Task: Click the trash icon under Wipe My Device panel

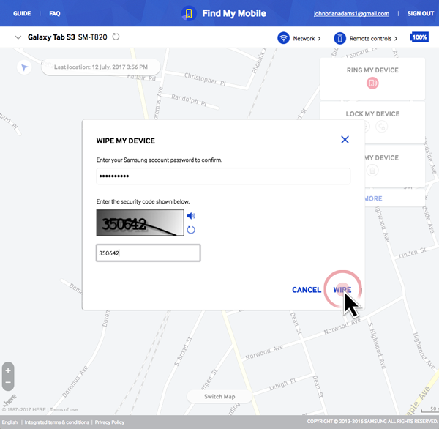Action: point(372,171)
